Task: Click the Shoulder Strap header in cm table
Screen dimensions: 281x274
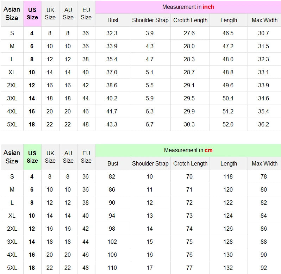Action: coord(150,163)
